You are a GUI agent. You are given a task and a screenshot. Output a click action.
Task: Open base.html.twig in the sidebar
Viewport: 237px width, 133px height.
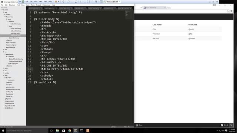14,38
